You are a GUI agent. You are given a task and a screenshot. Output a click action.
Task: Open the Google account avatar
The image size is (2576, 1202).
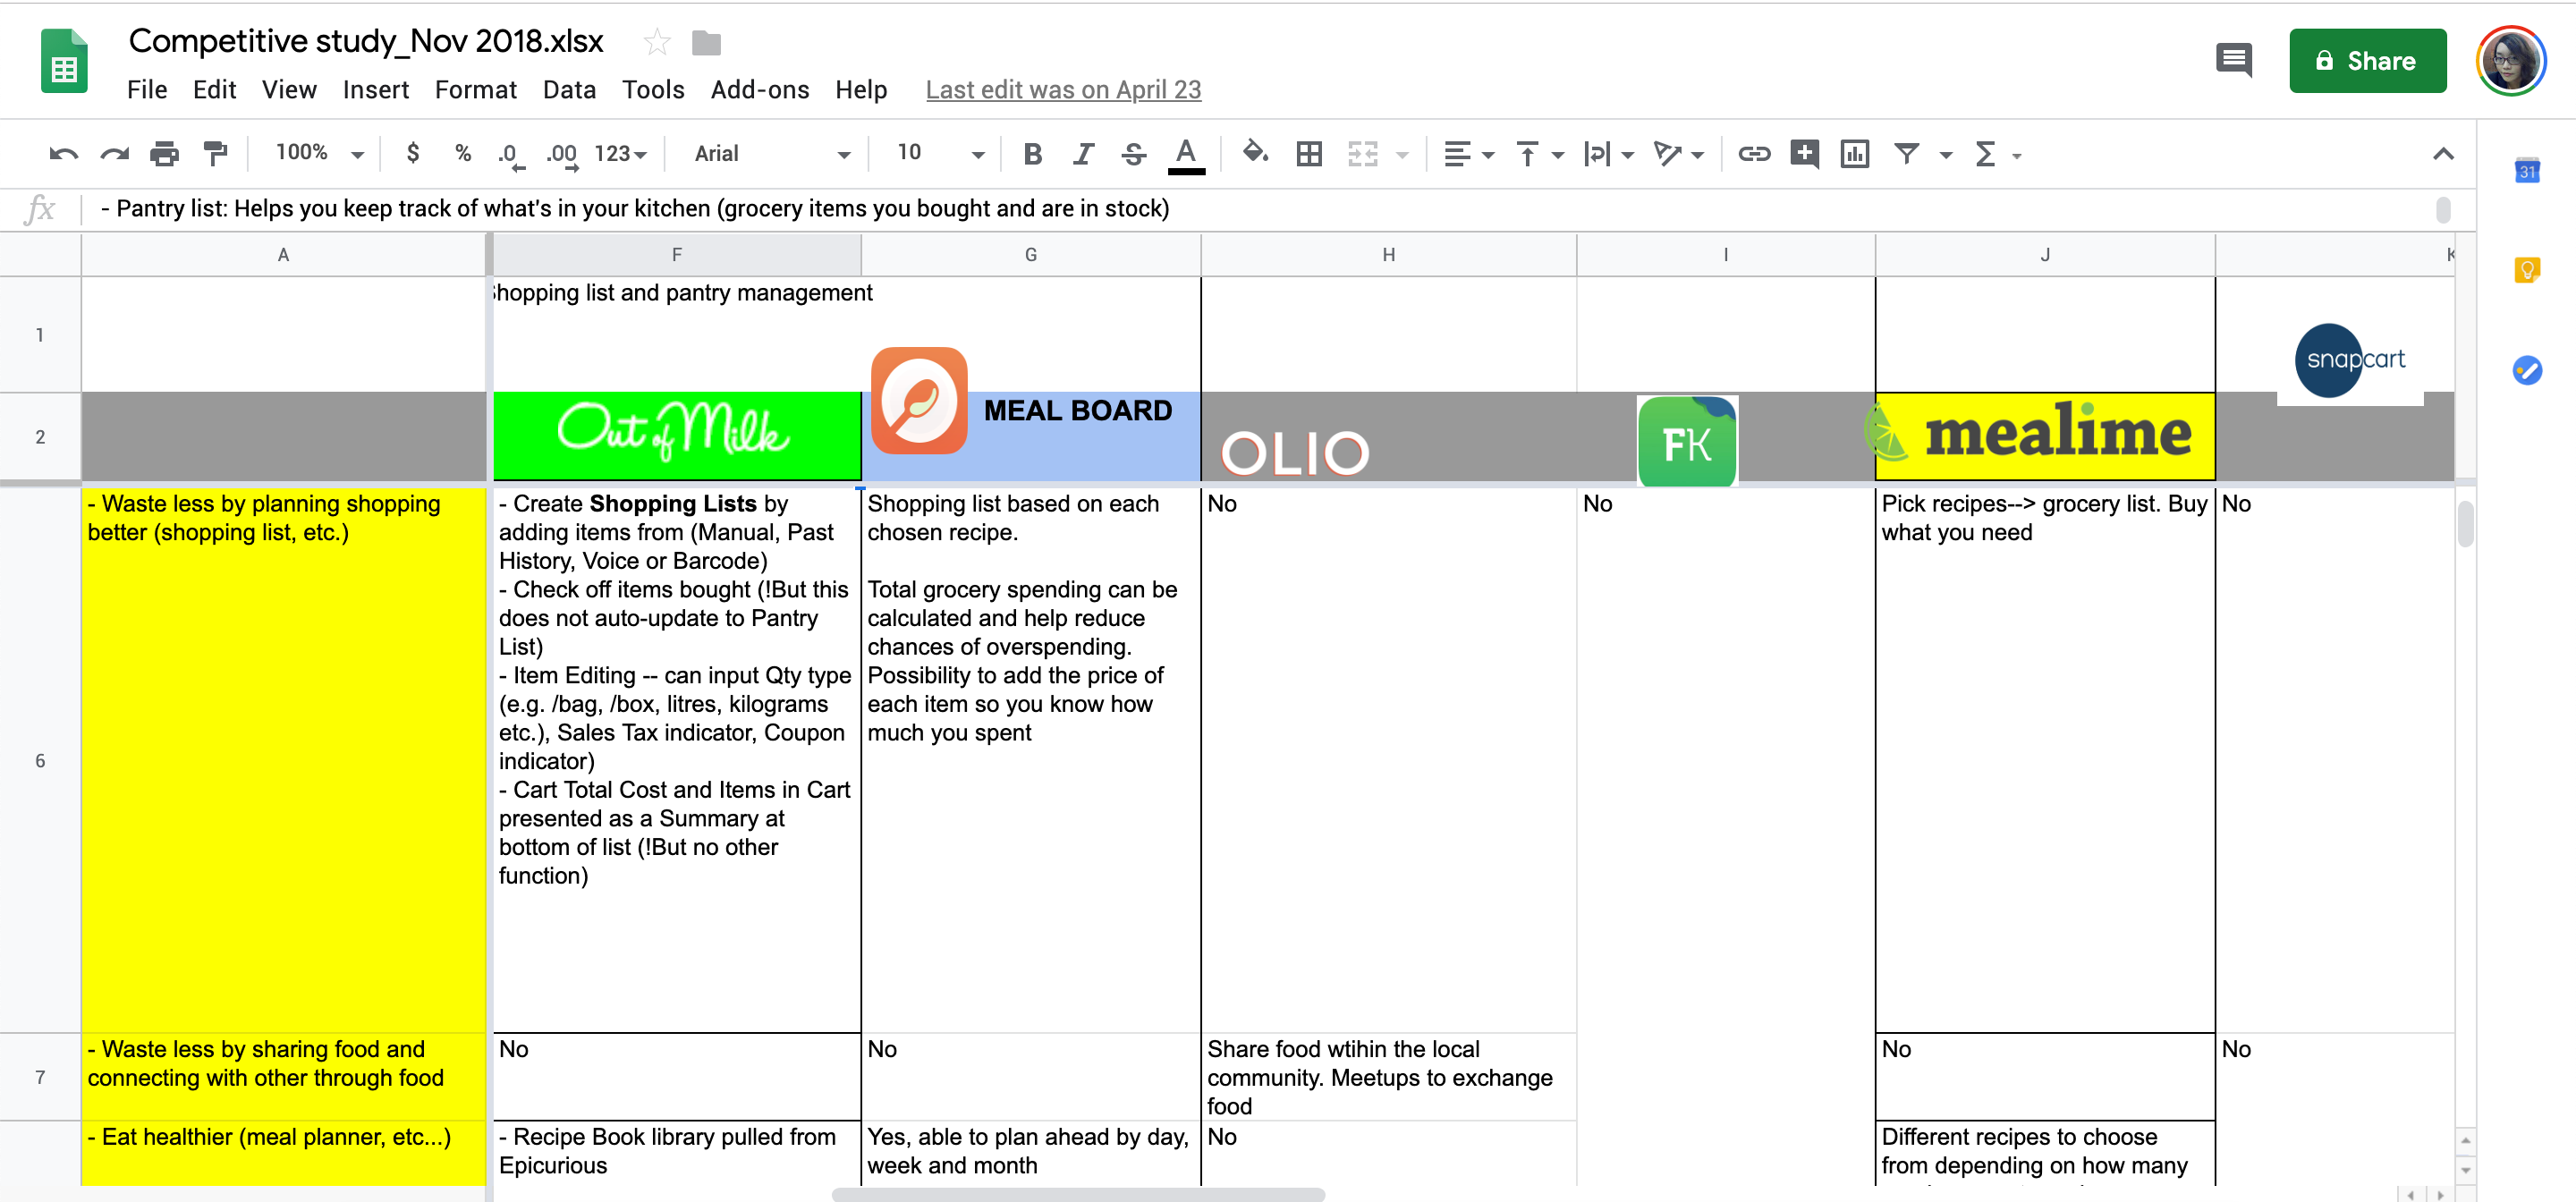[x=2510, y=61]
